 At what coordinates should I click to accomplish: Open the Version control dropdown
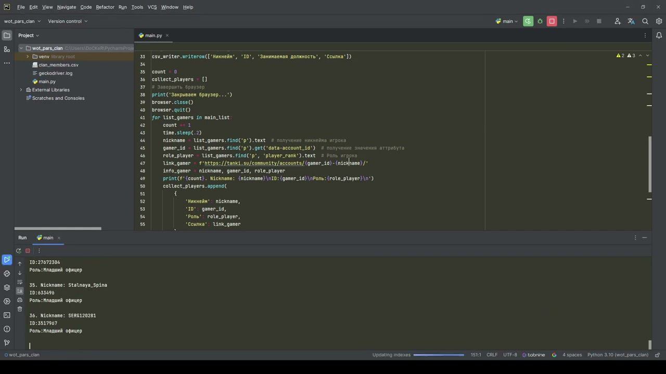pyautogui.click(x=68, y=21)
